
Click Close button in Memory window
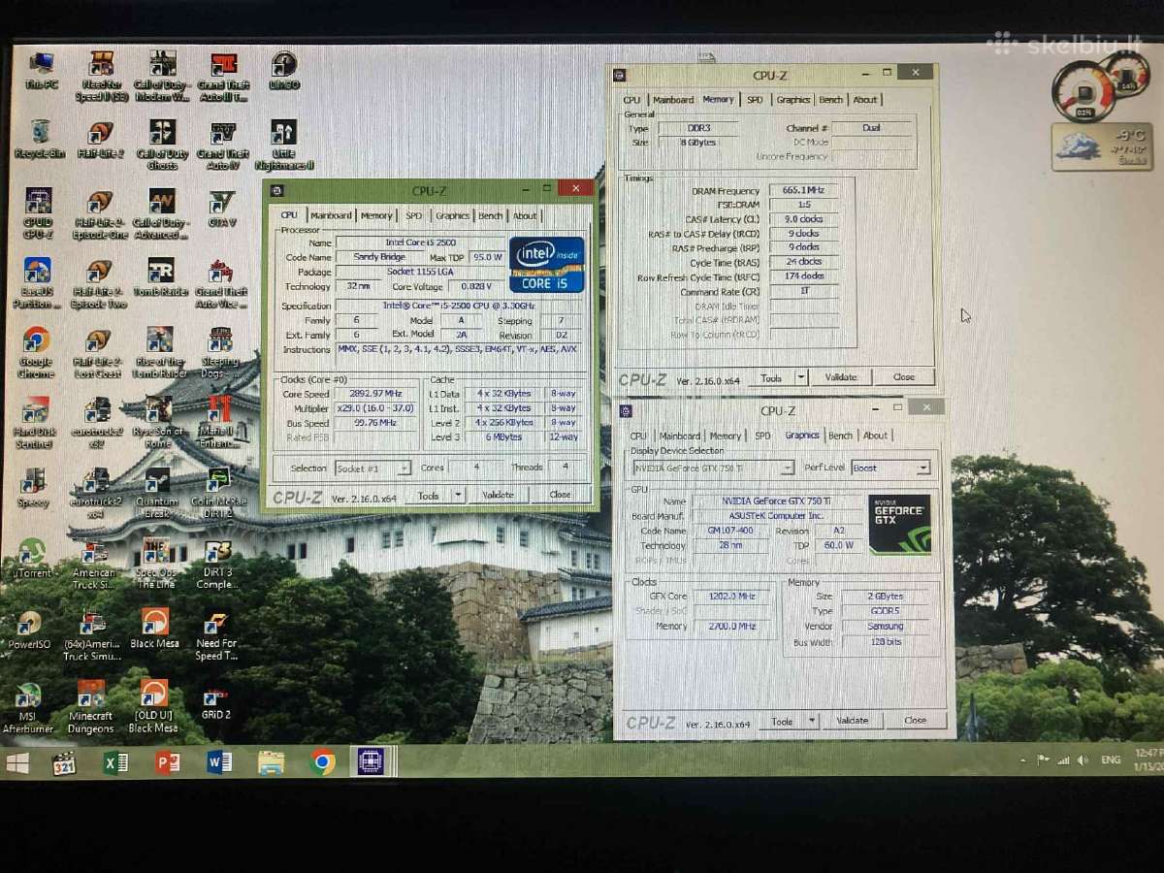pyautogui.click(x=904, y=377)
